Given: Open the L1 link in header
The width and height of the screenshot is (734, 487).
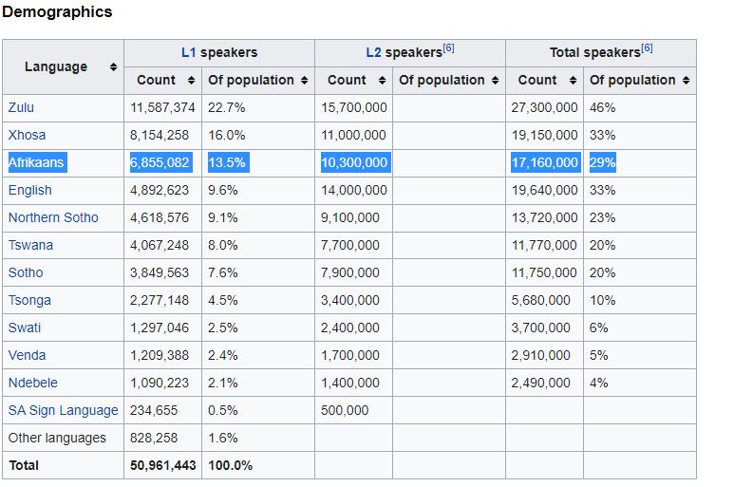Looking at the screenshot, I should 189,52.
